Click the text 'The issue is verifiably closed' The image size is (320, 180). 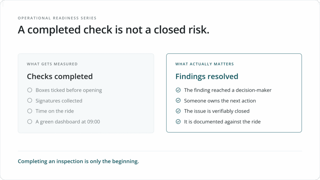click(217, 111)
